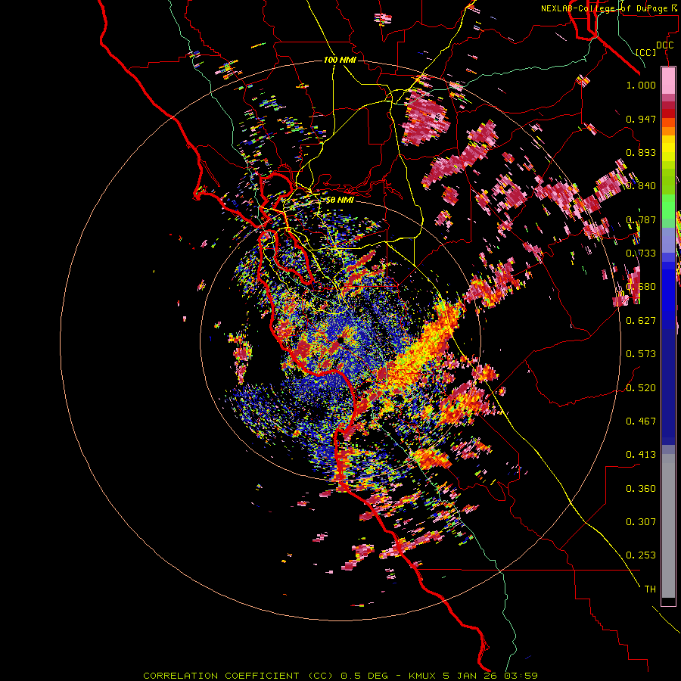Click the 0.893 color scale value
681x681 pixels.
[641, 152]
